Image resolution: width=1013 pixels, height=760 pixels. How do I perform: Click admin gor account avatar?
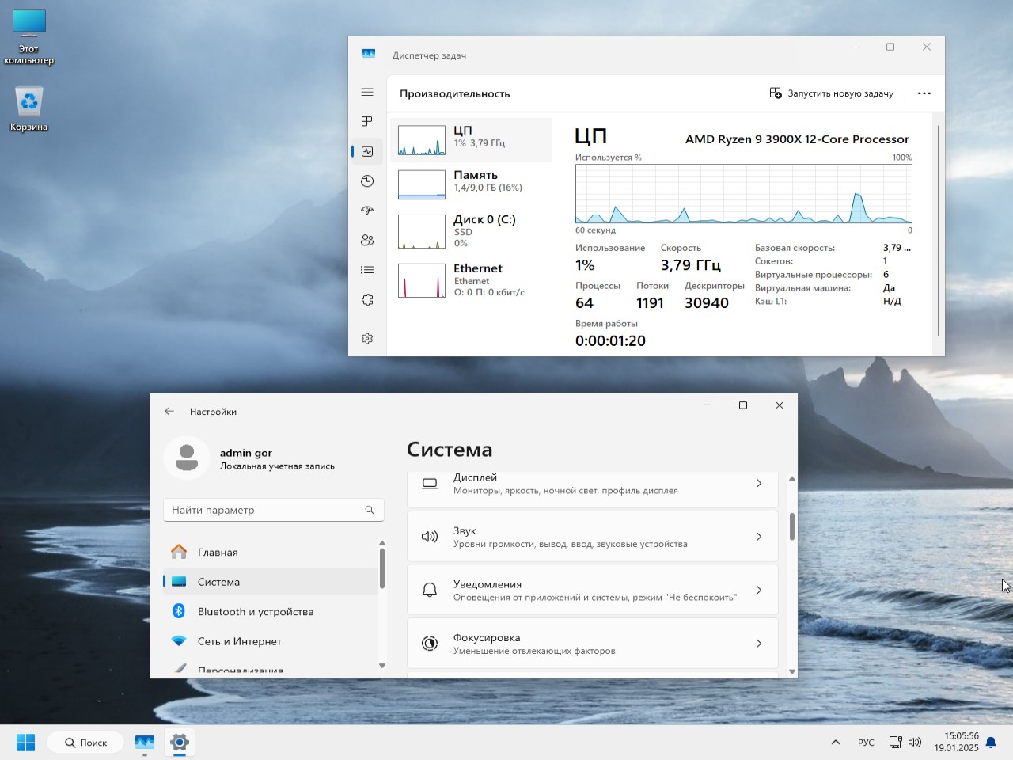click(187, 458)
